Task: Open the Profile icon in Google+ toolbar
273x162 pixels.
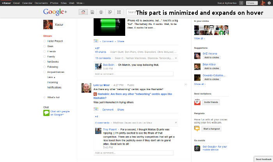Action: 101,12
